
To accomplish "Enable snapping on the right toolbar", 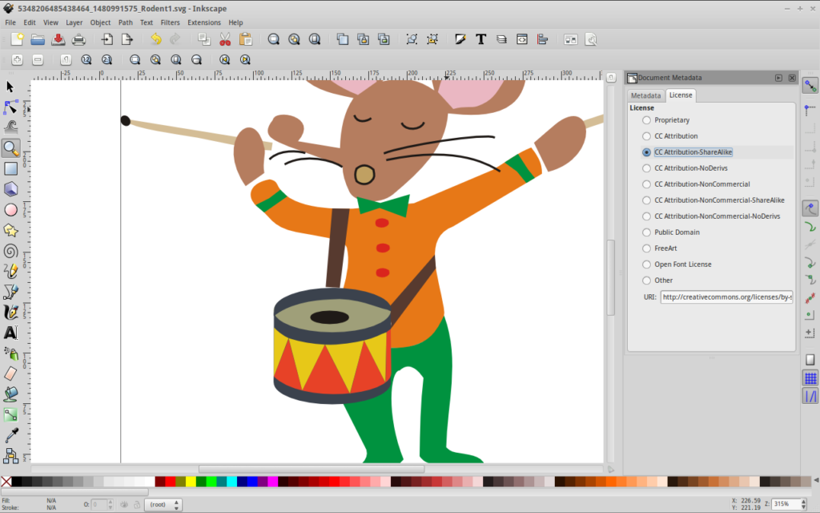I will pos(809,84).
